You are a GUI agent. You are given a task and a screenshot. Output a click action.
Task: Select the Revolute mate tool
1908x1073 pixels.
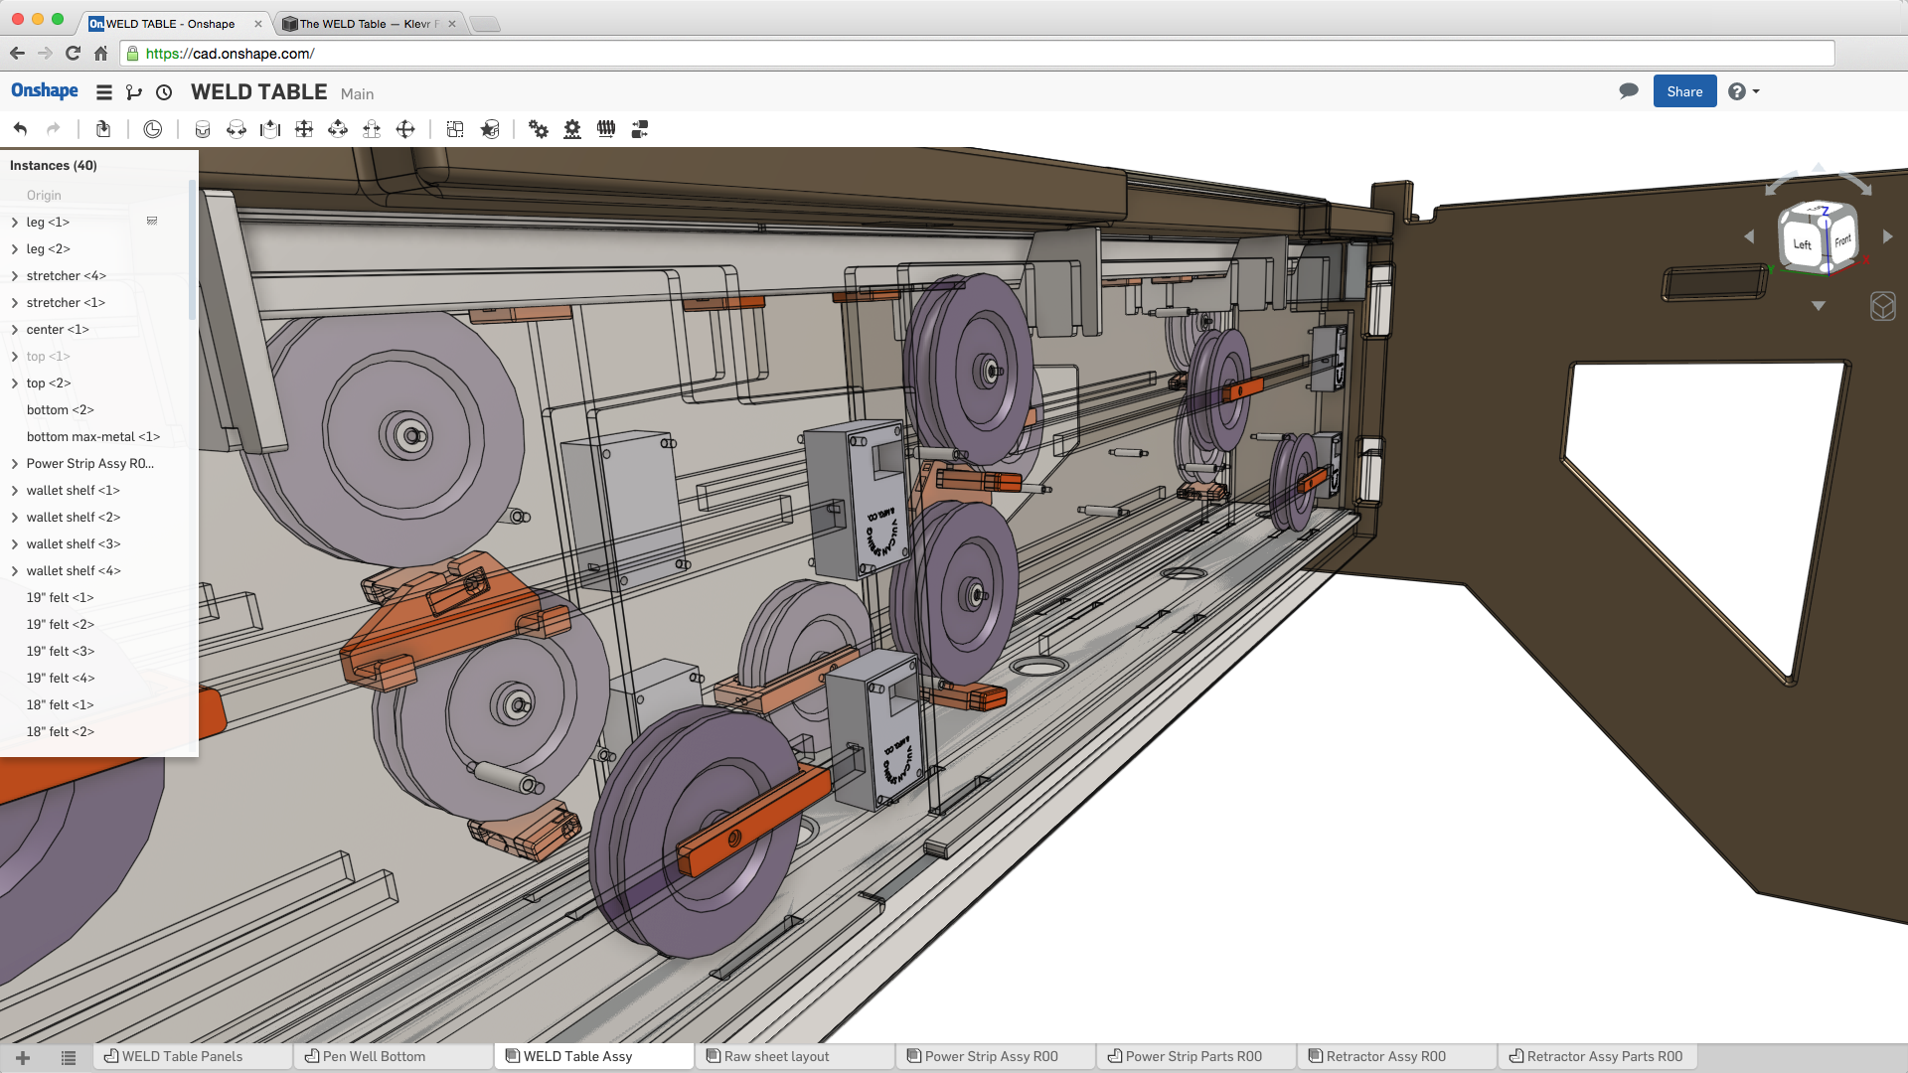[237, 129]
